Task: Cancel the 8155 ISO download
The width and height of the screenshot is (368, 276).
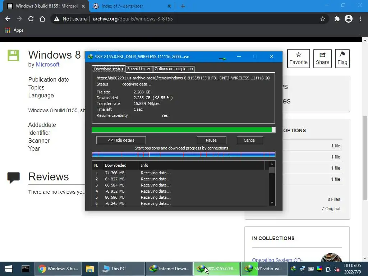Action: [250, 140]
